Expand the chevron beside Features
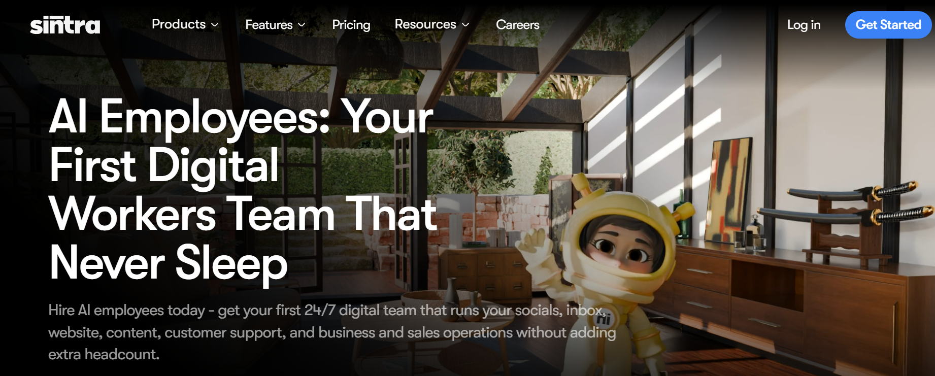Screen dimensions: 935x376 coord(302,25)
